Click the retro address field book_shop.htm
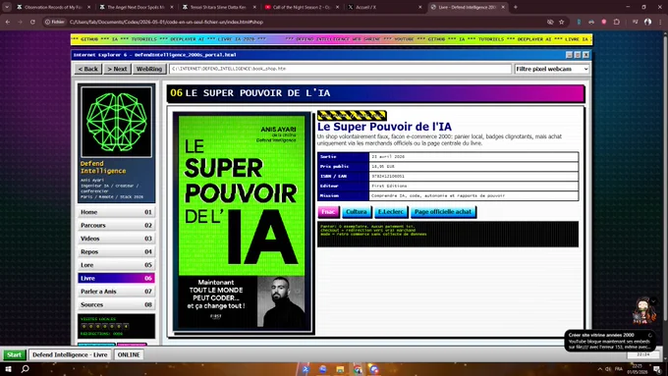668x376 pixels. point(340,69)
